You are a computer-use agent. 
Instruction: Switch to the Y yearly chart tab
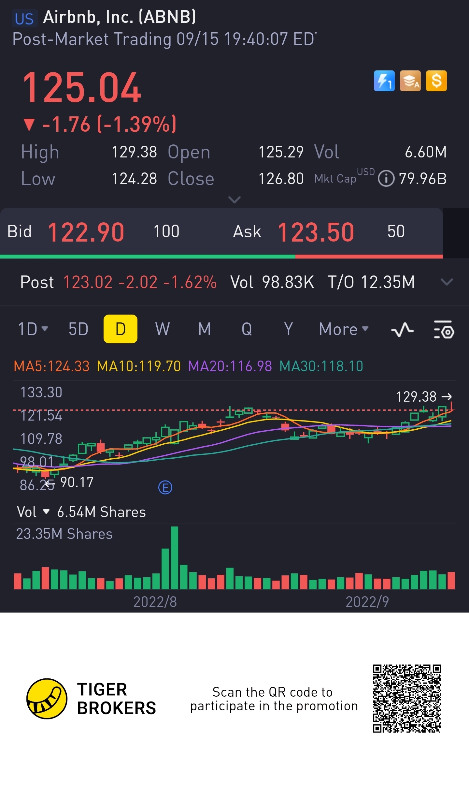[288, 329]
